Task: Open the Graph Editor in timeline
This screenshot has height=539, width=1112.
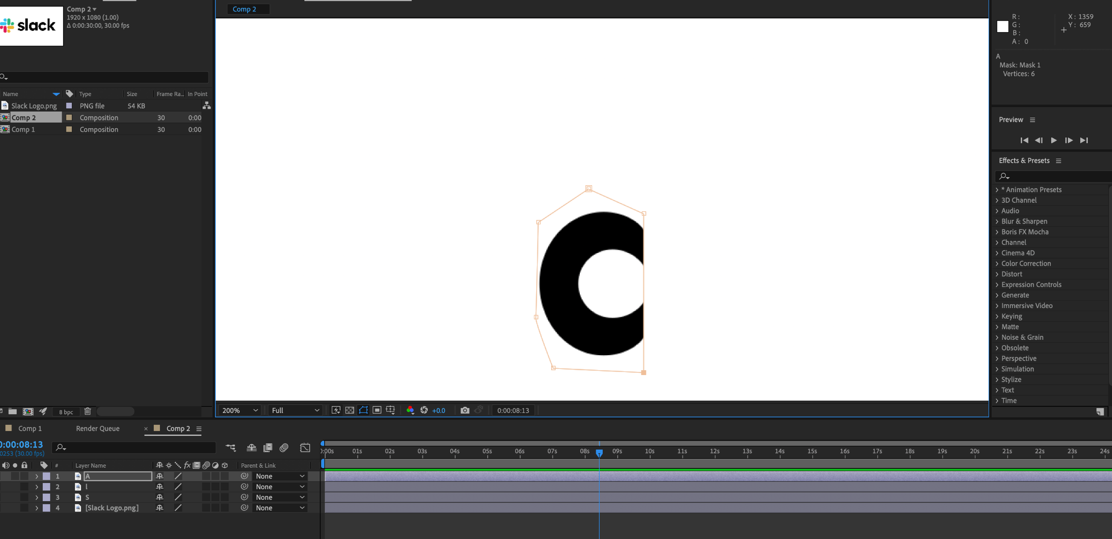Action: pos(305,448)
